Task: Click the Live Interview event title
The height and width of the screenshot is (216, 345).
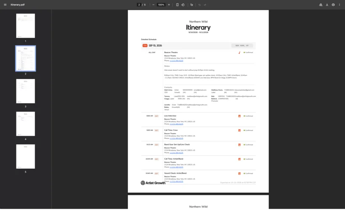Action: 170,116
